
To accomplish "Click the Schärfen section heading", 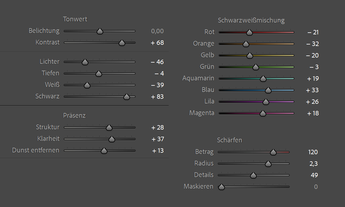I will (230, 140).
